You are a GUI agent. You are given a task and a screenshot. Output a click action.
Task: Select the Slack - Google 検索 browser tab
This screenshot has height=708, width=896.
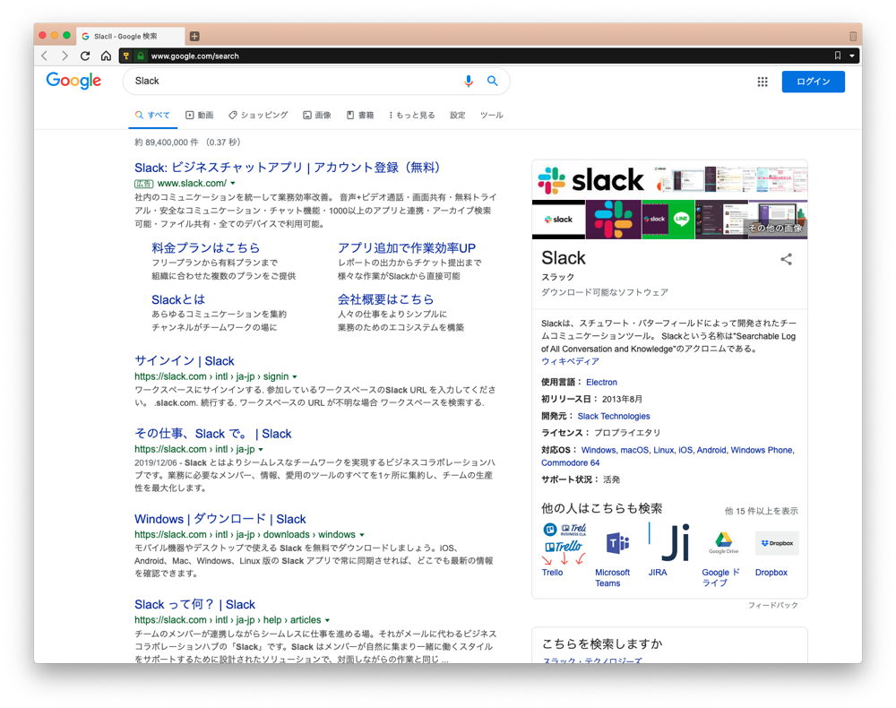[x=130, y=36]
